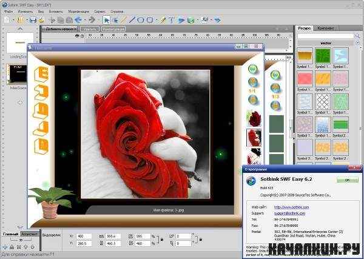Click the New document icon in toolbar

(7, 20)
